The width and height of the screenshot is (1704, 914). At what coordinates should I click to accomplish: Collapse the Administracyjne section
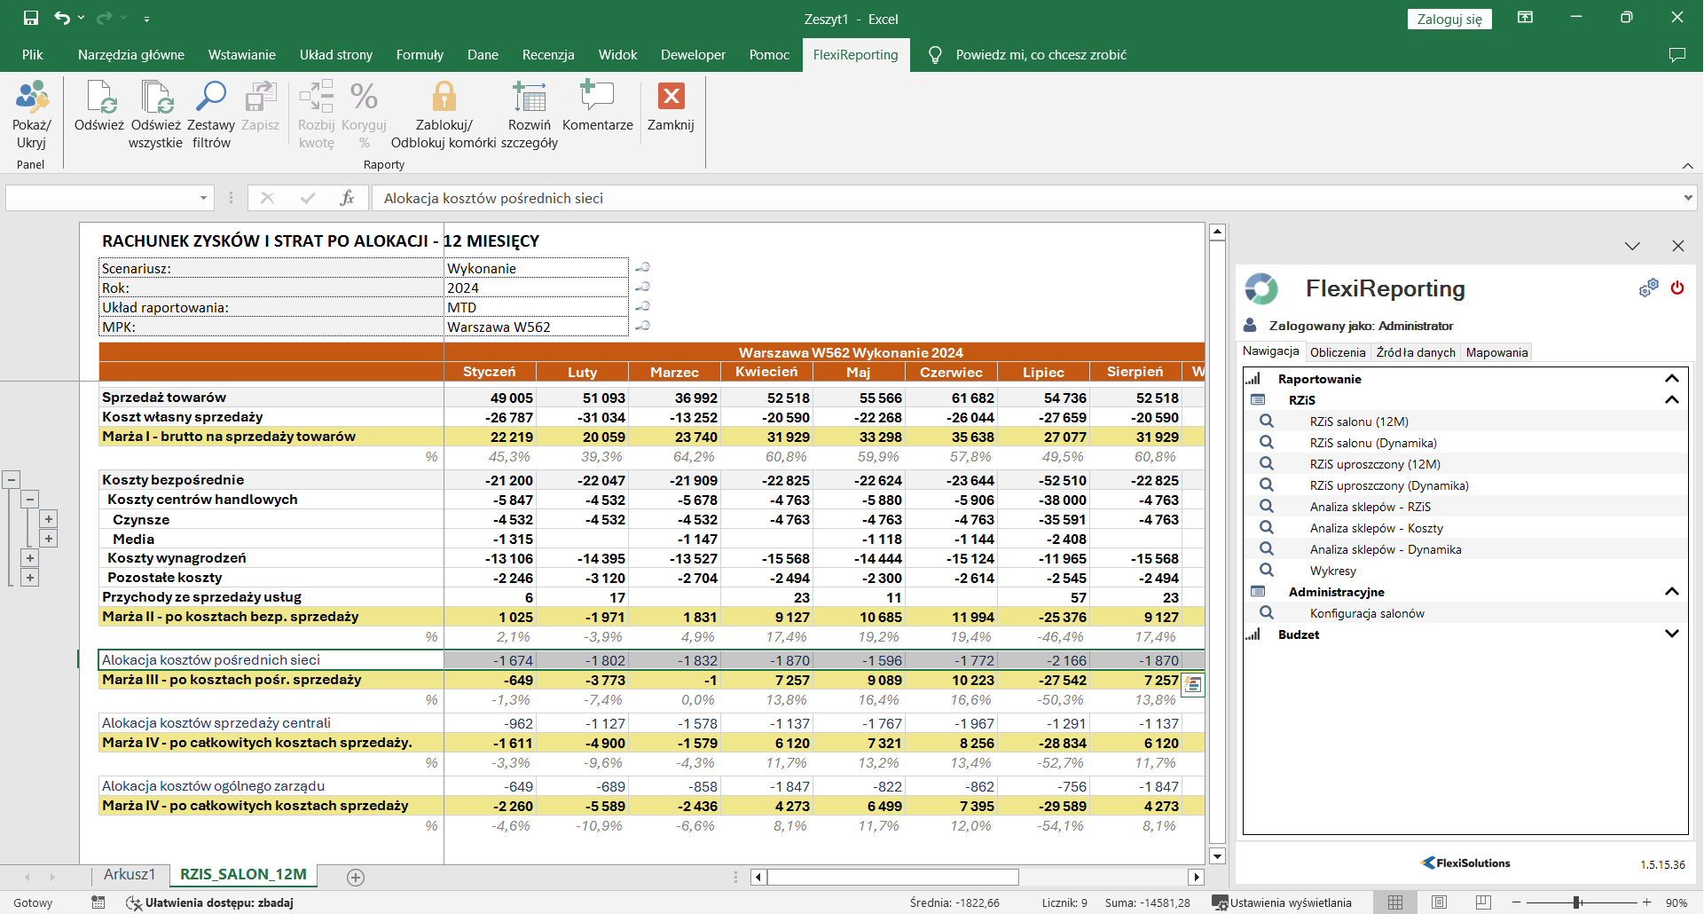pyautogui.click(x=1672, y=592)
